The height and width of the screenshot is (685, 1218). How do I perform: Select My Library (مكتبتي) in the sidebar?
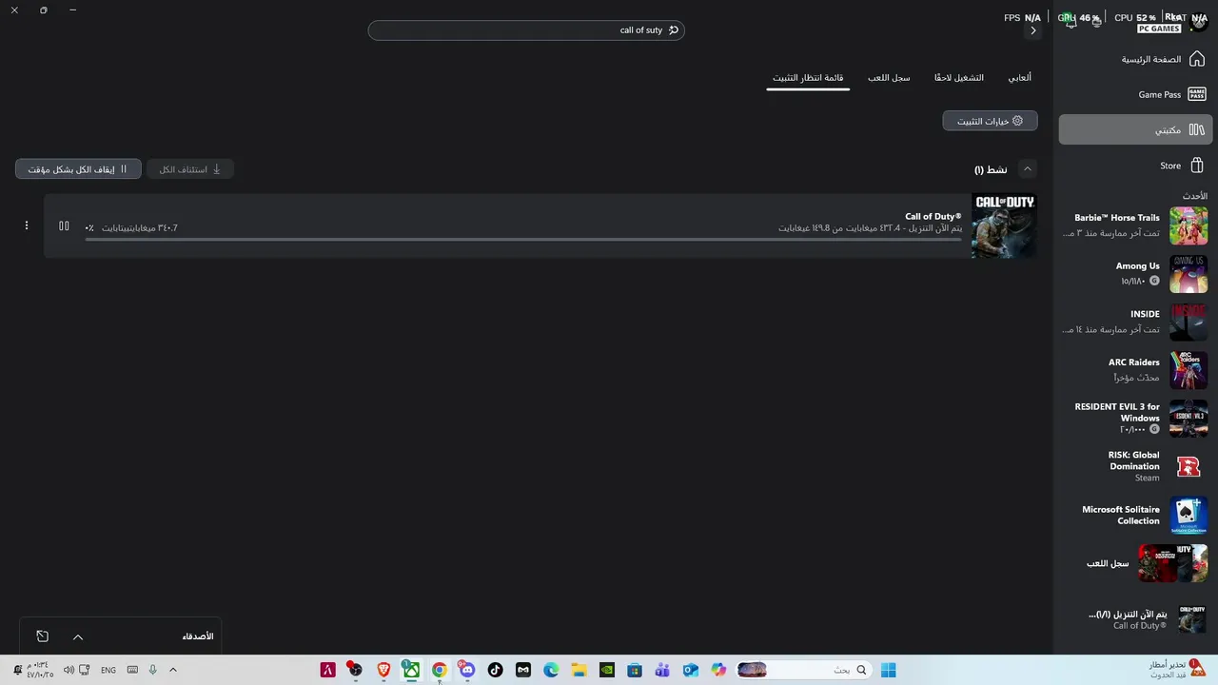[1135, 129]
